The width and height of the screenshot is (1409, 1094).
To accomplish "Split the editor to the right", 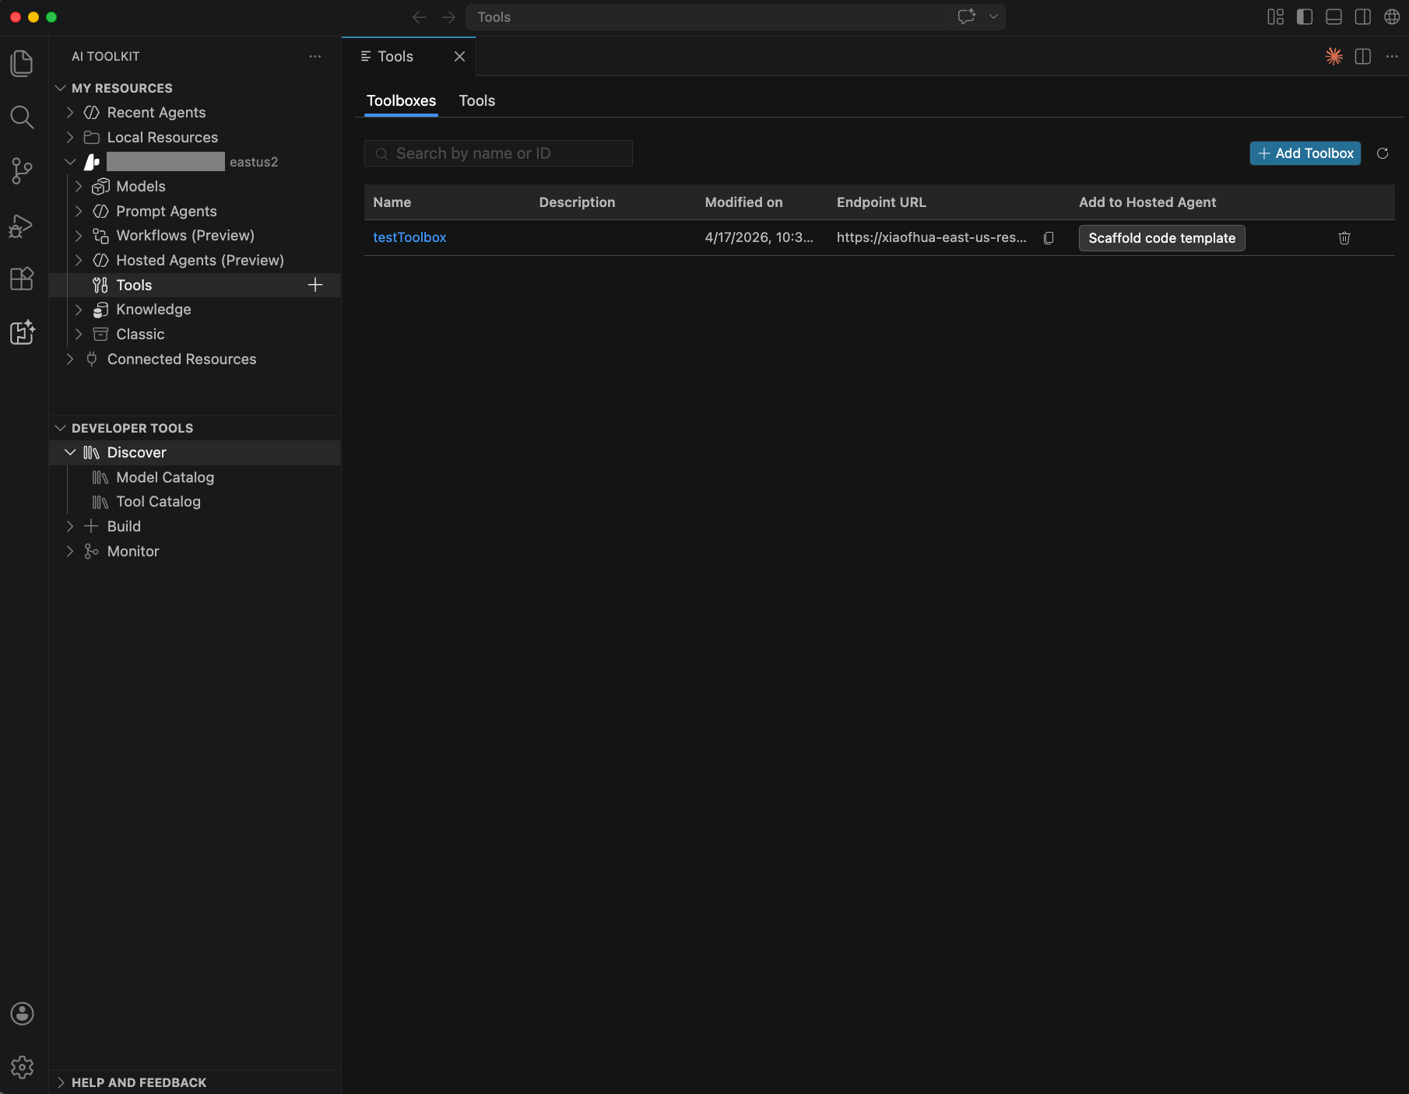I will tap(1362, 56).
